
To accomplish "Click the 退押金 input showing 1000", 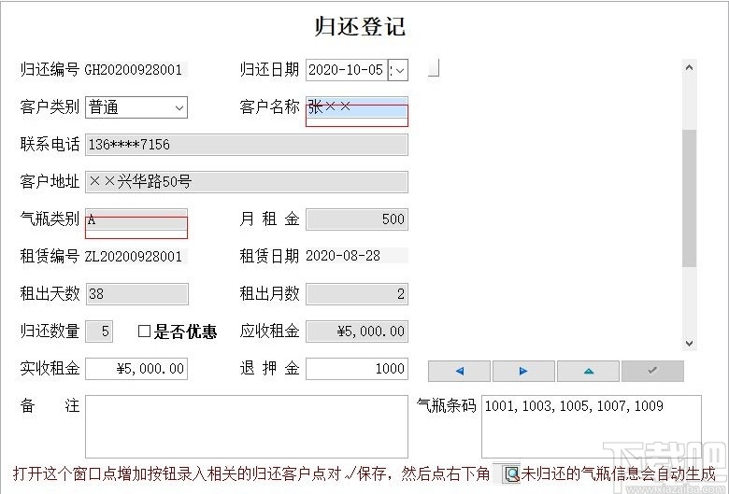I will point(357,369).
